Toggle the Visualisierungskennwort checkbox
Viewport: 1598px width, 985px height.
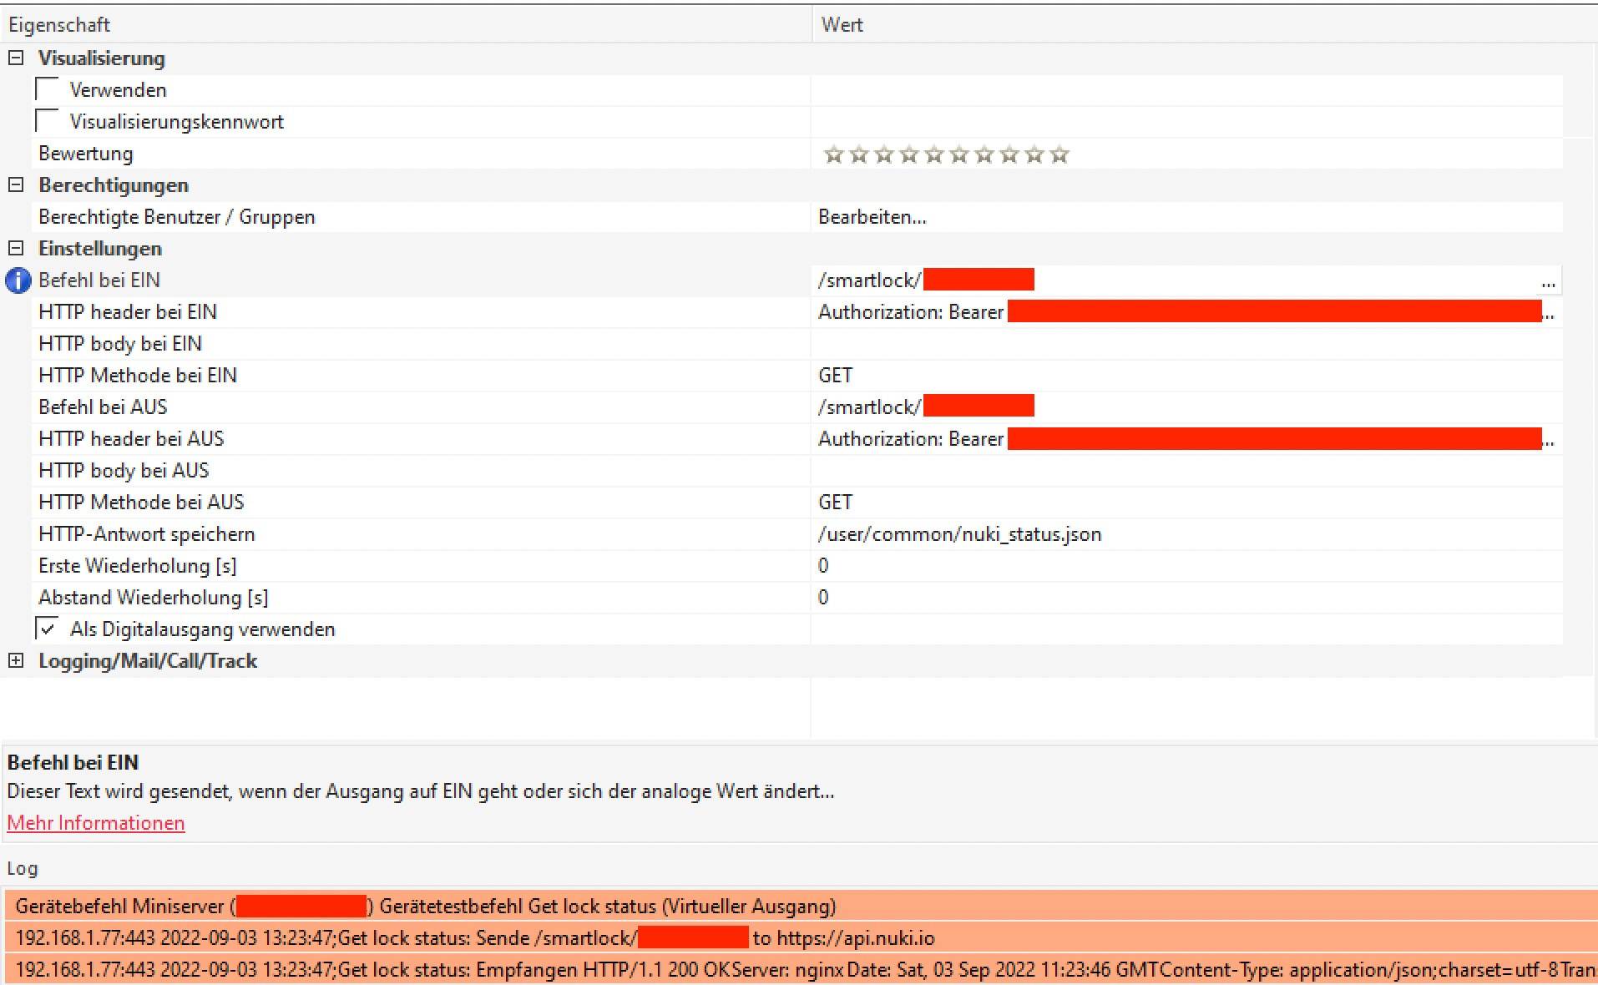point(48,120)
